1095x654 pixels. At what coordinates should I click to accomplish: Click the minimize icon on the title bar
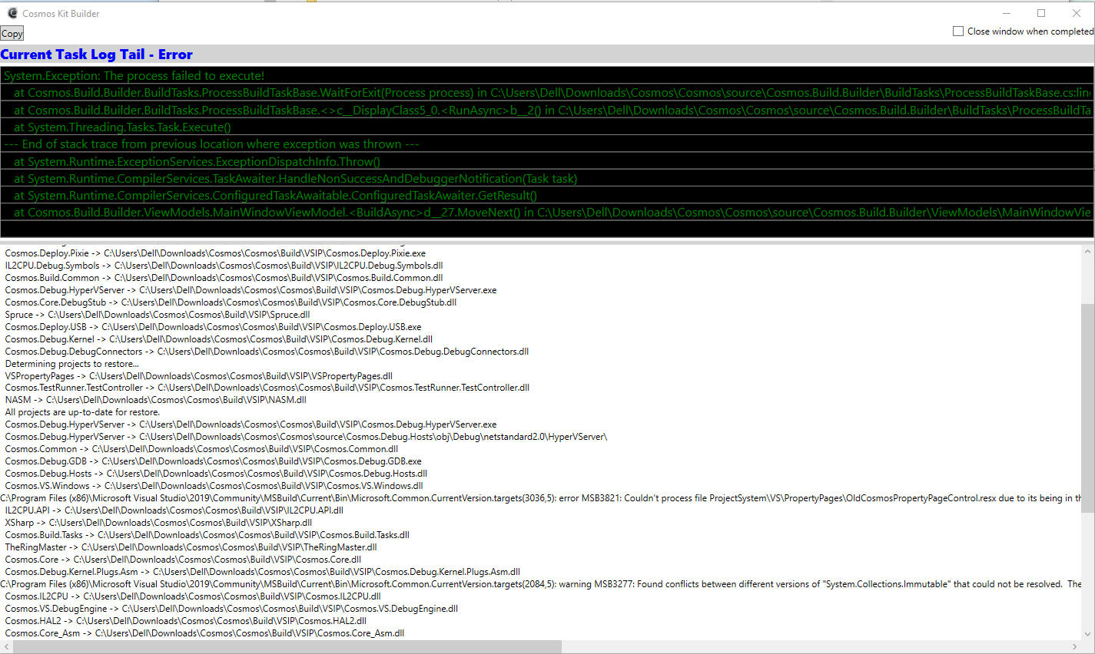(1007, 13)
